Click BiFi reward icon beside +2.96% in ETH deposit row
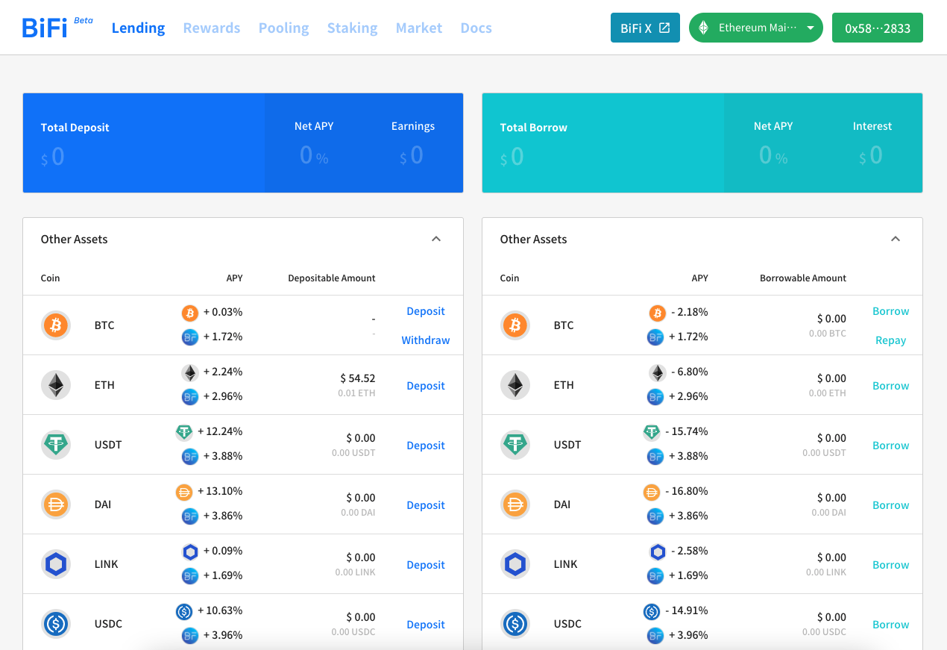947x650 pixels. tap(190, 397)
